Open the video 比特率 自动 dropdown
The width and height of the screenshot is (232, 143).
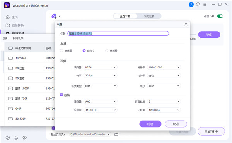[164, 75]
